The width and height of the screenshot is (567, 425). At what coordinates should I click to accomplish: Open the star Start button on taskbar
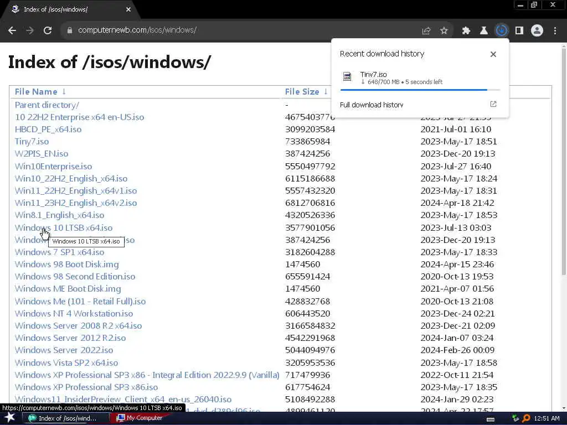coord(9,418)
